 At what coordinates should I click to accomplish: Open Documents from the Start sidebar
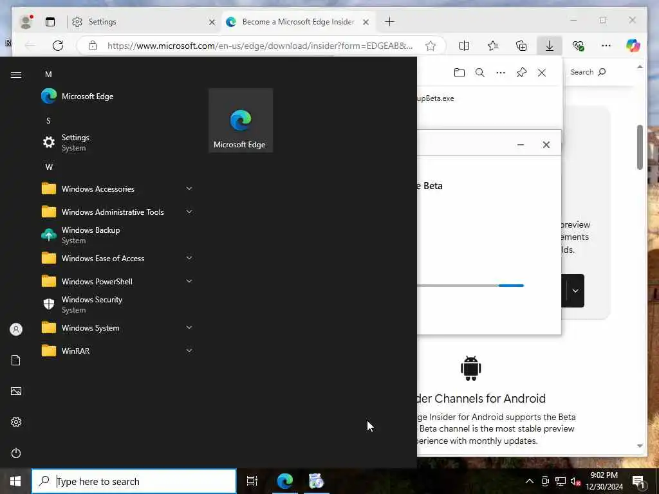tap(16, 360)
